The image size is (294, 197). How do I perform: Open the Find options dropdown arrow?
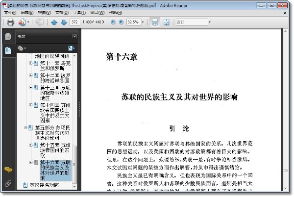click(210, 22)
